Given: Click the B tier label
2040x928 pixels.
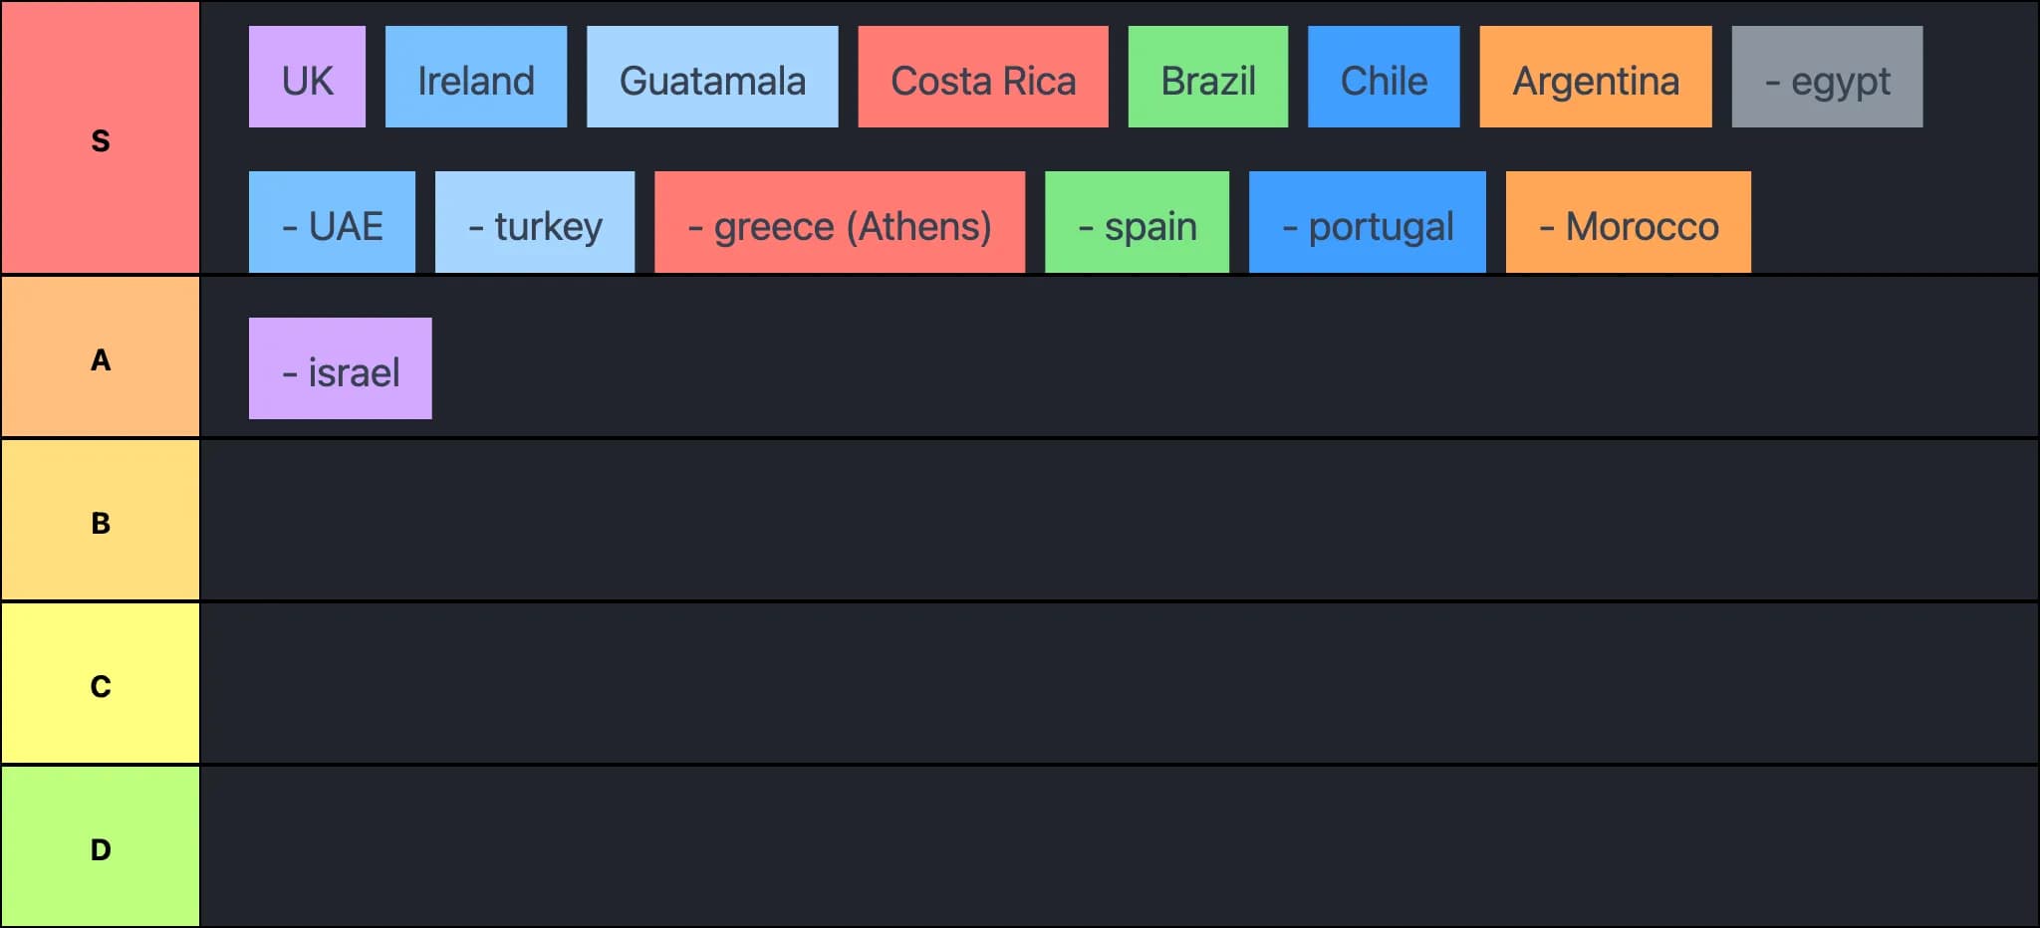Looking at the screenshot, I should pyautogui.click(x=101, y=522).
